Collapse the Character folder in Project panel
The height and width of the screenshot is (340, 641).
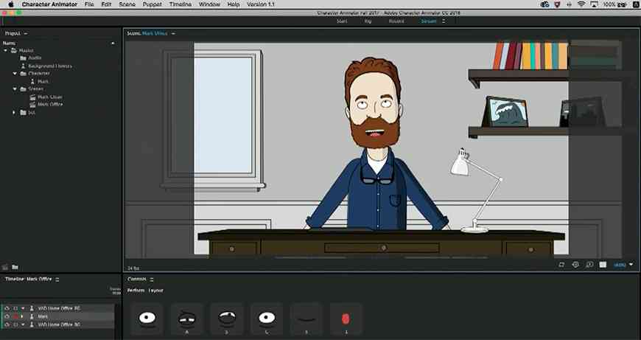coord(15,74)
